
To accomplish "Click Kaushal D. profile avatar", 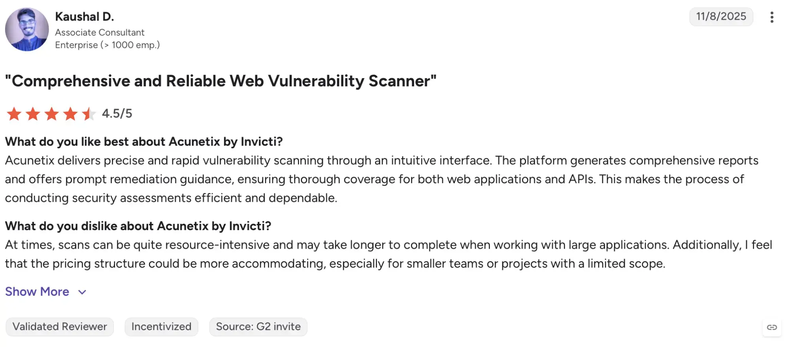I will point(27,30).
